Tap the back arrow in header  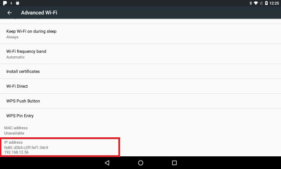point(9,13)
